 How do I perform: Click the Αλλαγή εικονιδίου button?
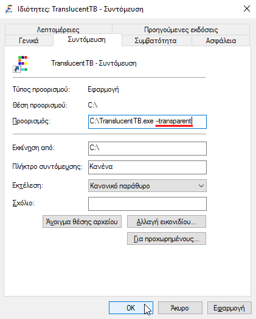[x=167, y=222]
